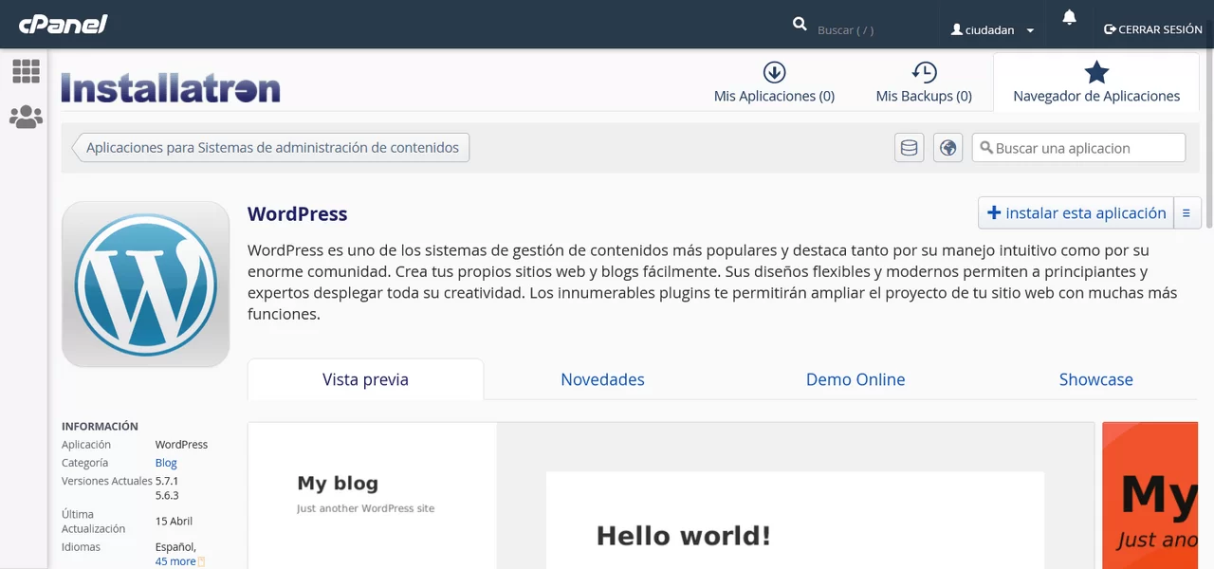Select Navegador de Aplicaciones tab

[x=1096, y=83]
